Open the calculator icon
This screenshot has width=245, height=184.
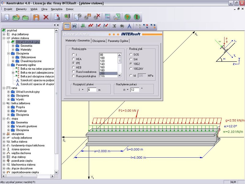[107, 17]
